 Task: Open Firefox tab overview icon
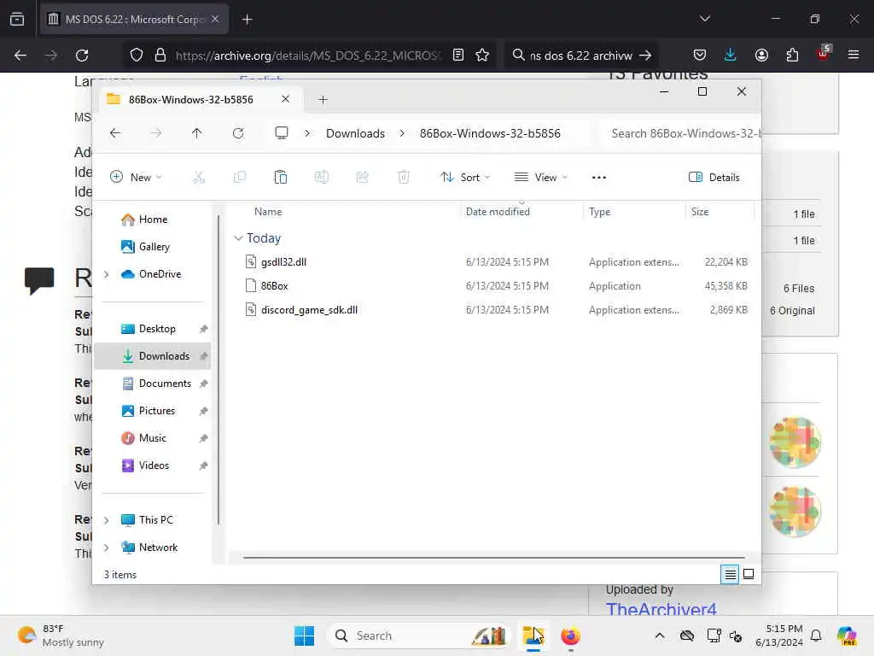(17, 20)
